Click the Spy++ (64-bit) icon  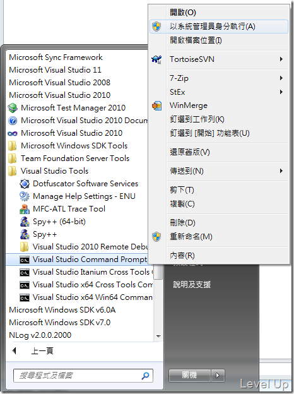pos(25,222)
